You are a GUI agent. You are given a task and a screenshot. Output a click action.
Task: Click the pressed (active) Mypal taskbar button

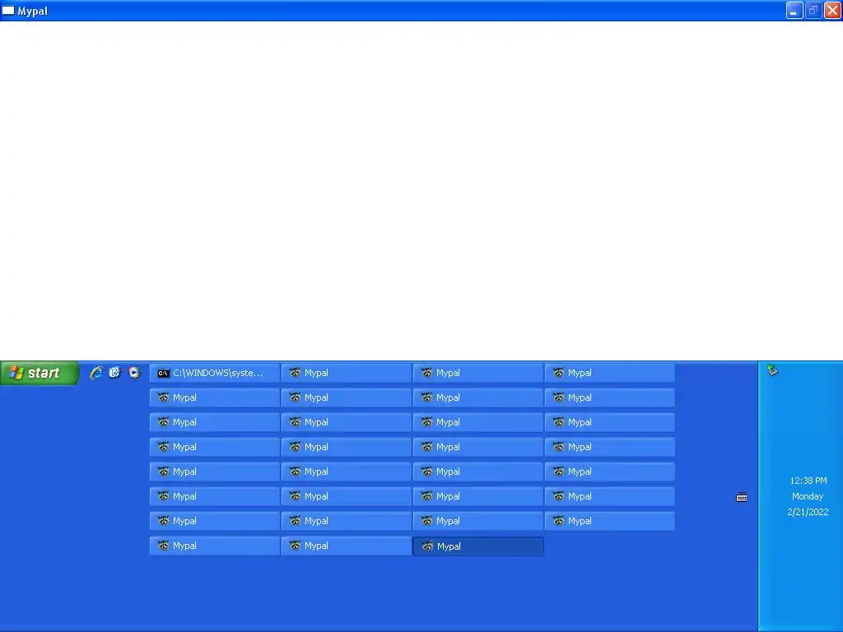(x=478, y=546)
